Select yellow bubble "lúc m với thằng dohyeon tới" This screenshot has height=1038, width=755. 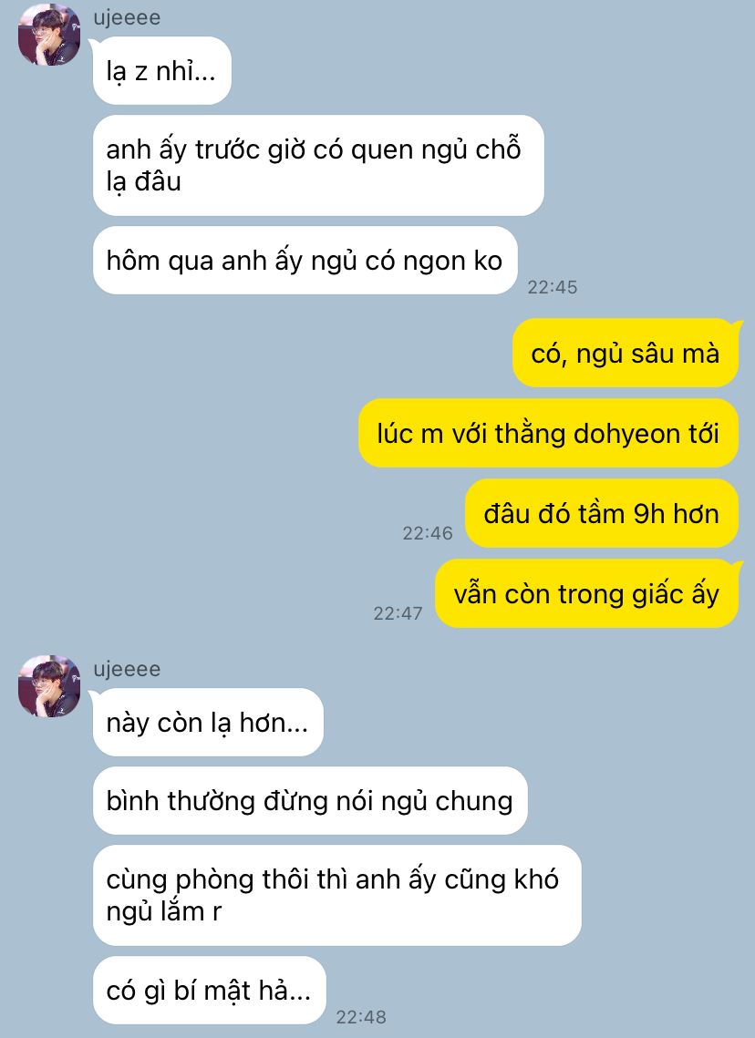pos(548,433)
